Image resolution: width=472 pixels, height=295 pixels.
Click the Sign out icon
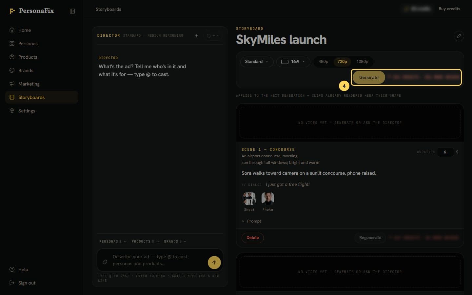coord(12,283)
